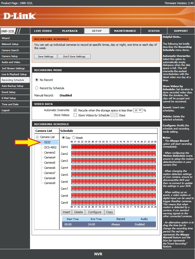Switch schedule view to Week
195x259 pixels.
74,138
